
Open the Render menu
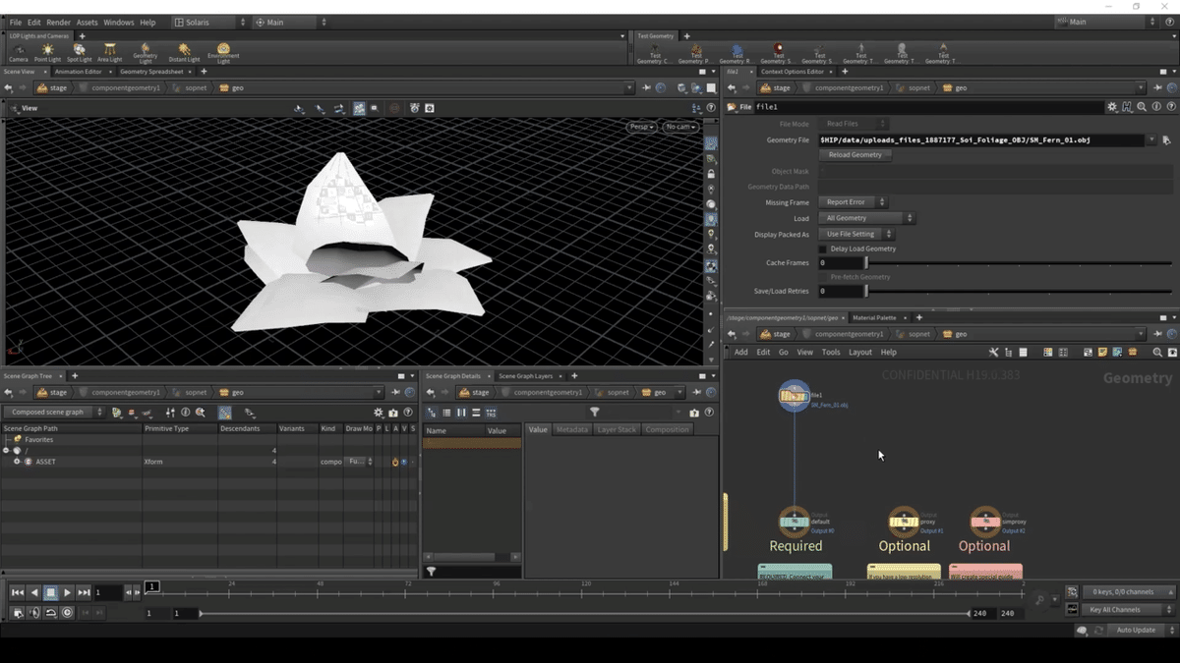click(x=59, y=23)
